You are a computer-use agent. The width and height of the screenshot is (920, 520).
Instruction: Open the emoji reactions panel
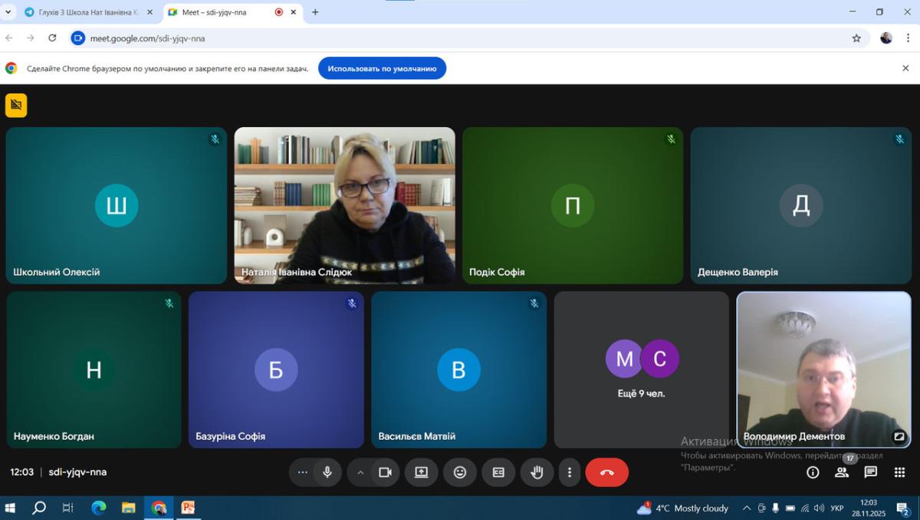coord(460,473)
